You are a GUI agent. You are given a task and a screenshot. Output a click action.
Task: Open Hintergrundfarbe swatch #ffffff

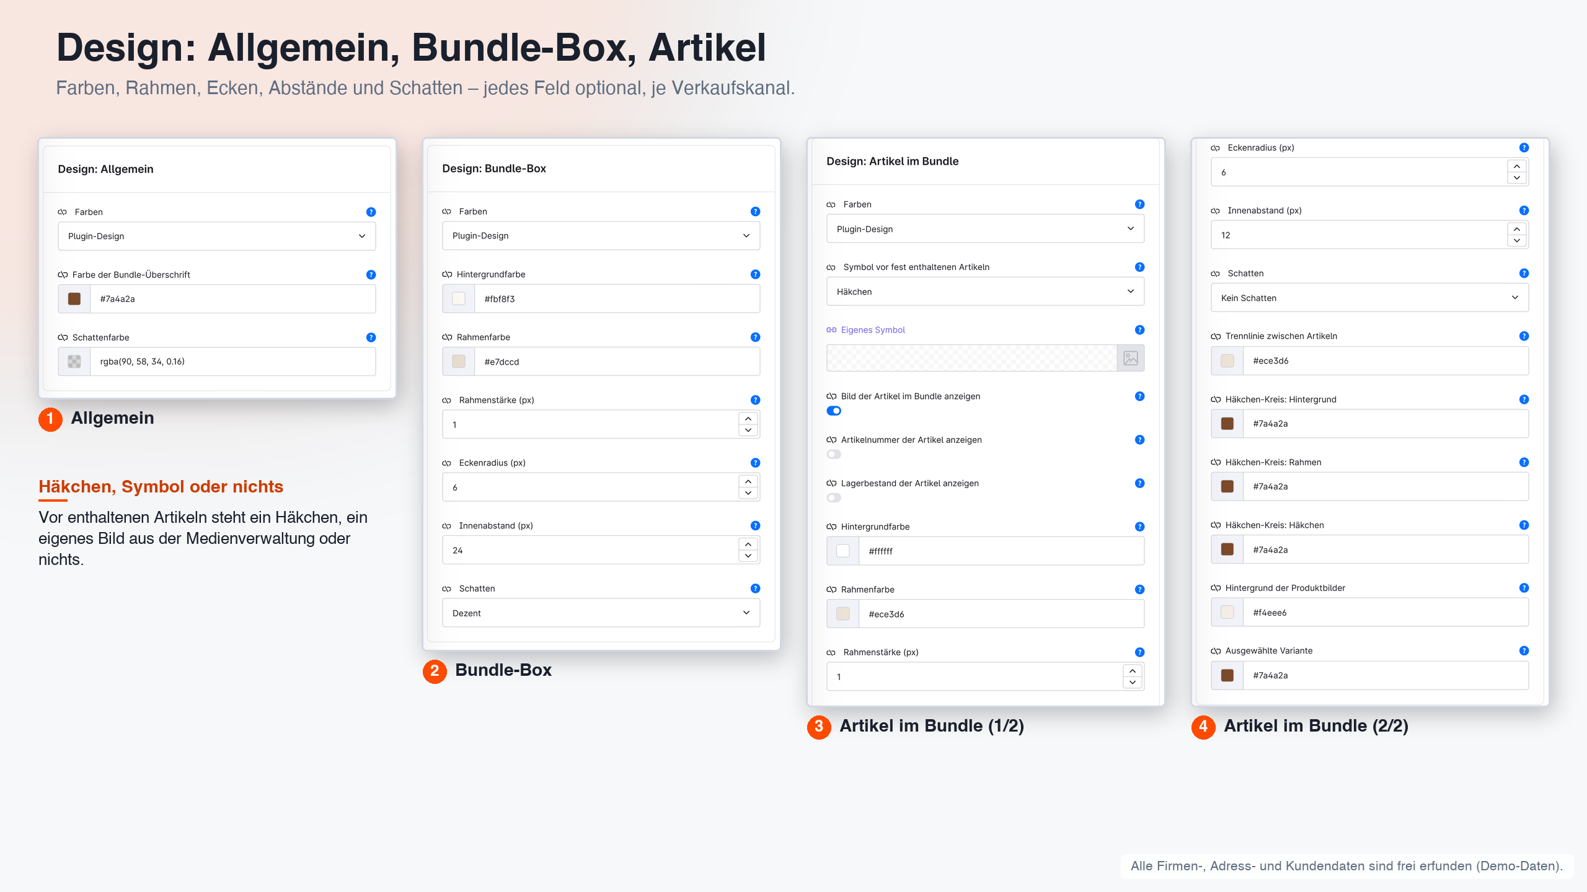coord(843,551)
